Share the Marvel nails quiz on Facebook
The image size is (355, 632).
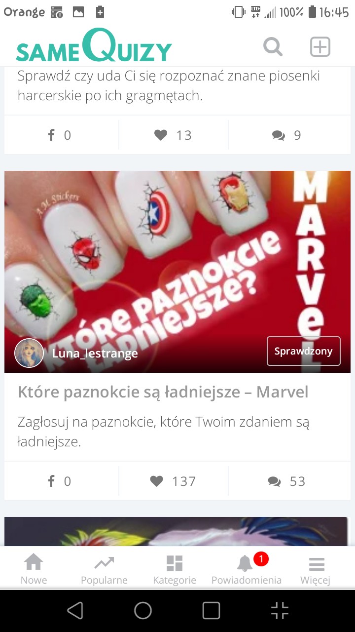click(x=59, y=481)
